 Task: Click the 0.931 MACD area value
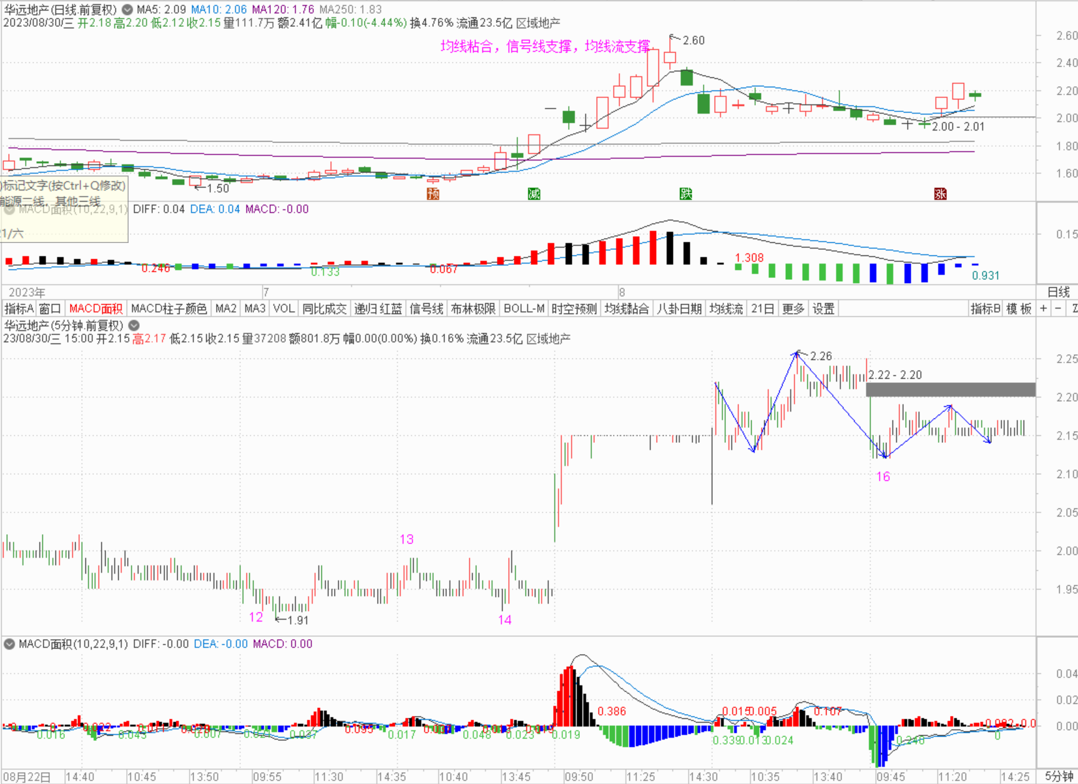986,275
